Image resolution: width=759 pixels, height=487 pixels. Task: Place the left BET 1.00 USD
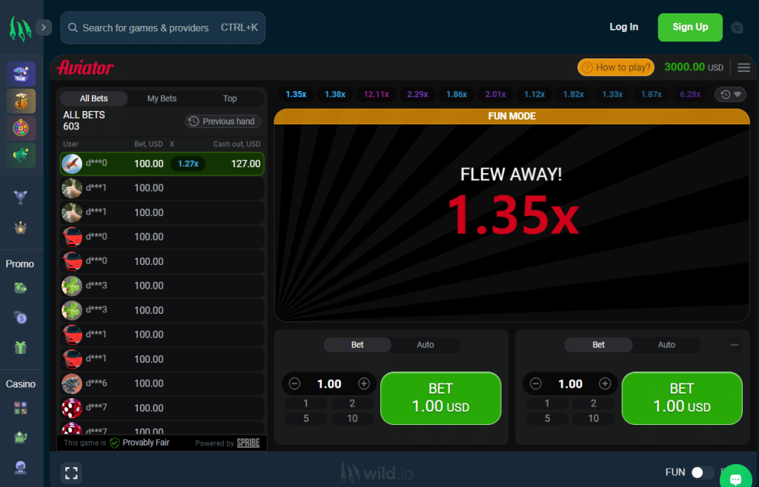440,398
